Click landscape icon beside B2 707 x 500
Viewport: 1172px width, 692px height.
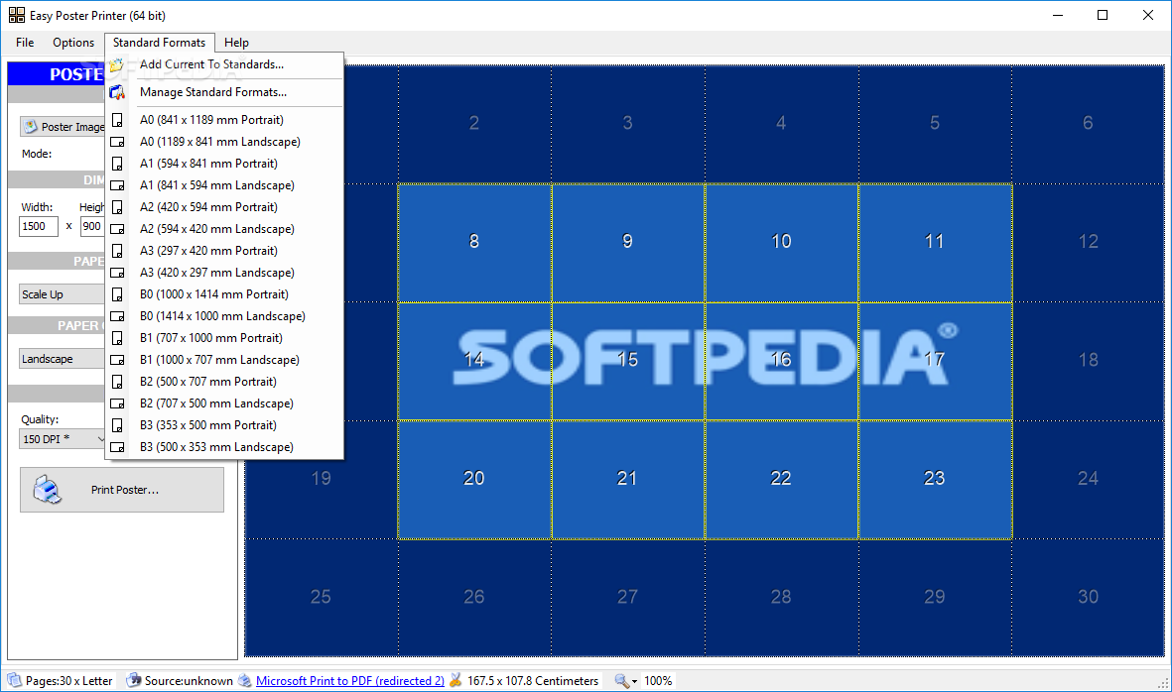(117, 404)
